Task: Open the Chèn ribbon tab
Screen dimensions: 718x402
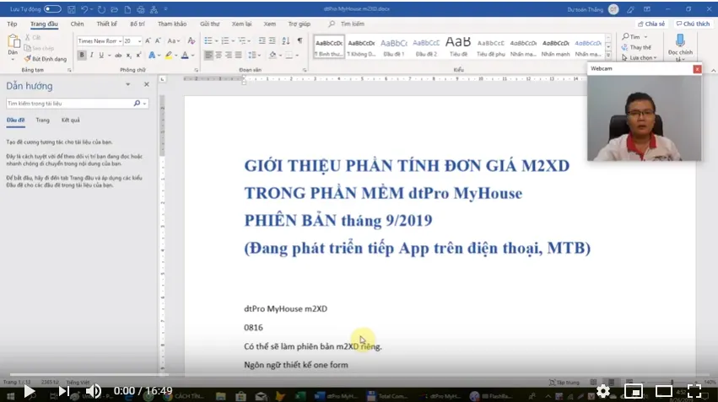Action: click(x=77, y=24)
